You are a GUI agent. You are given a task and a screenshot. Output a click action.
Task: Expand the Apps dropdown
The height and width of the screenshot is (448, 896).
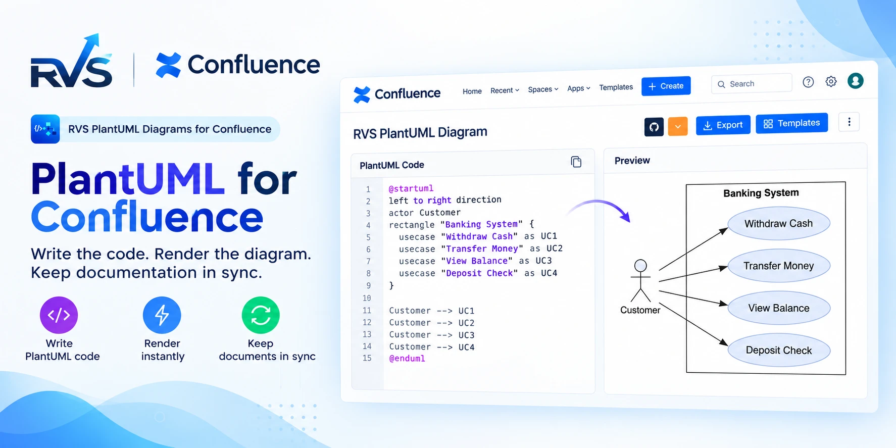tap(579, 88)
